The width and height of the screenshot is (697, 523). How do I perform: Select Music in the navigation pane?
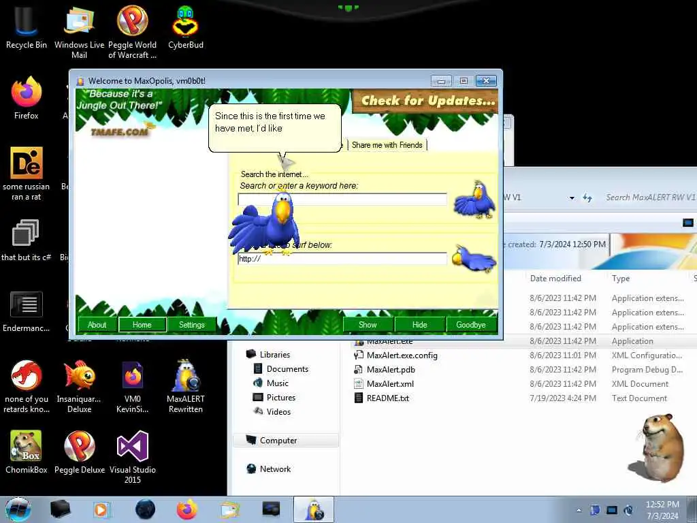click(x=271, y=383)
